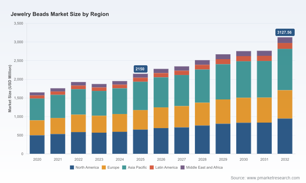Click the 2022 x-axis label
The width and height of the screenshot is (306, 183).
(78, 160)
